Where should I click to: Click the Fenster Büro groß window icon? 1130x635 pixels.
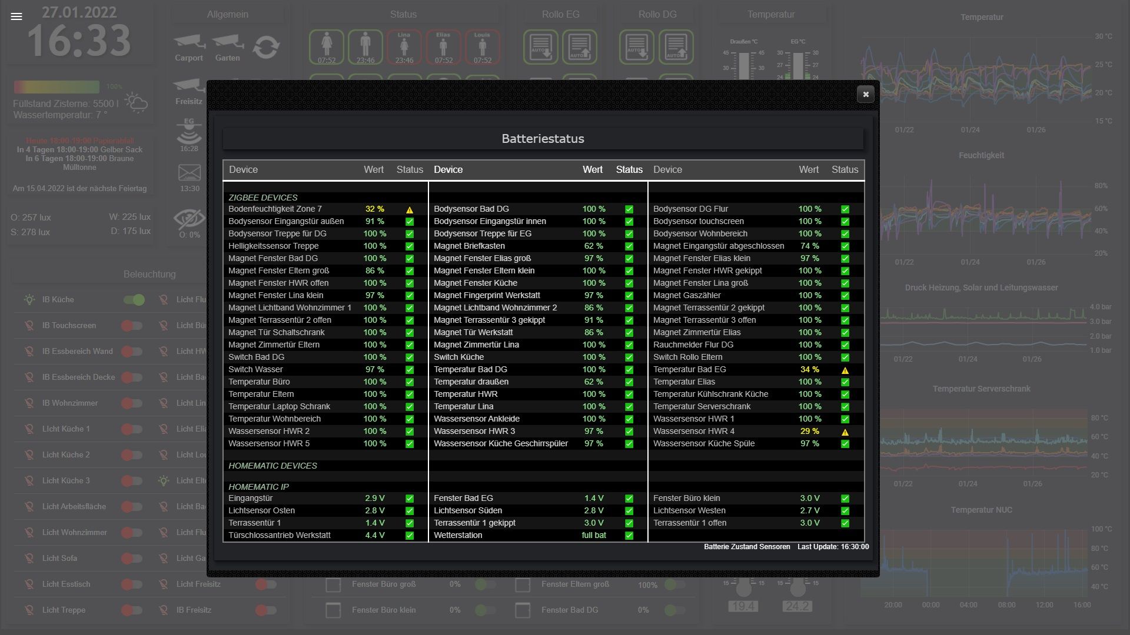pos(333,584)
